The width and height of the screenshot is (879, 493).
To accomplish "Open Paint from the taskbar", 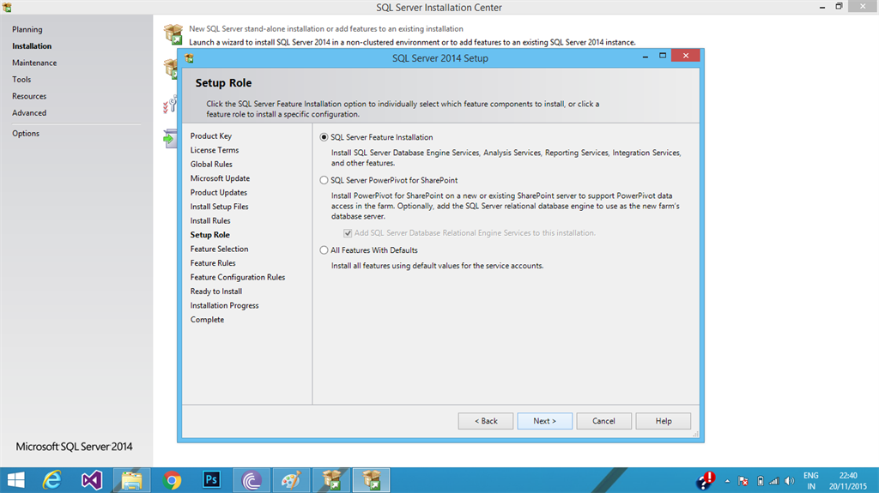I will 292,480.
